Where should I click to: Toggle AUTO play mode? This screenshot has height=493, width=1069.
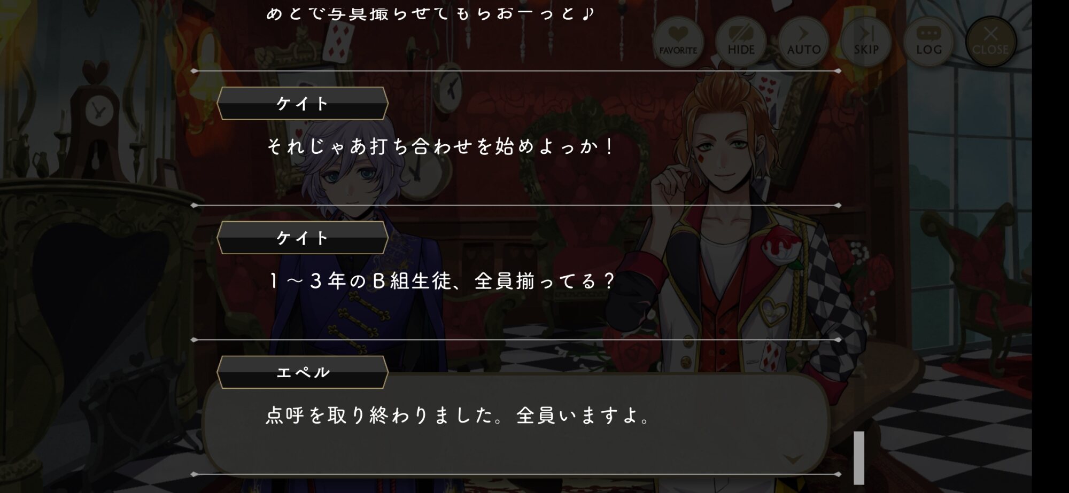pos(803,42)
